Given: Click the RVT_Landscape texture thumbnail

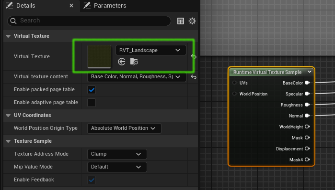Looking at the screenshot, I should pos(99,56).
